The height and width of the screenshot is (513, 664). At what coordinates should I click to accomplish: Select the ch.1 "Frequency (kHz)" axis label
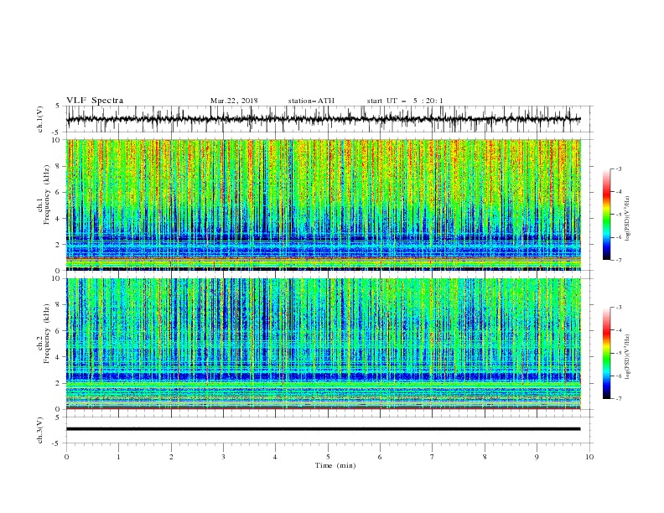(47, 195)
